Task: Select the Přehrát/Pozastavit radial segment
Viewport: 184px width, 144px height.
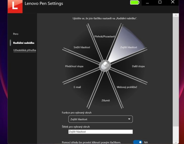Action: (105, 37)
